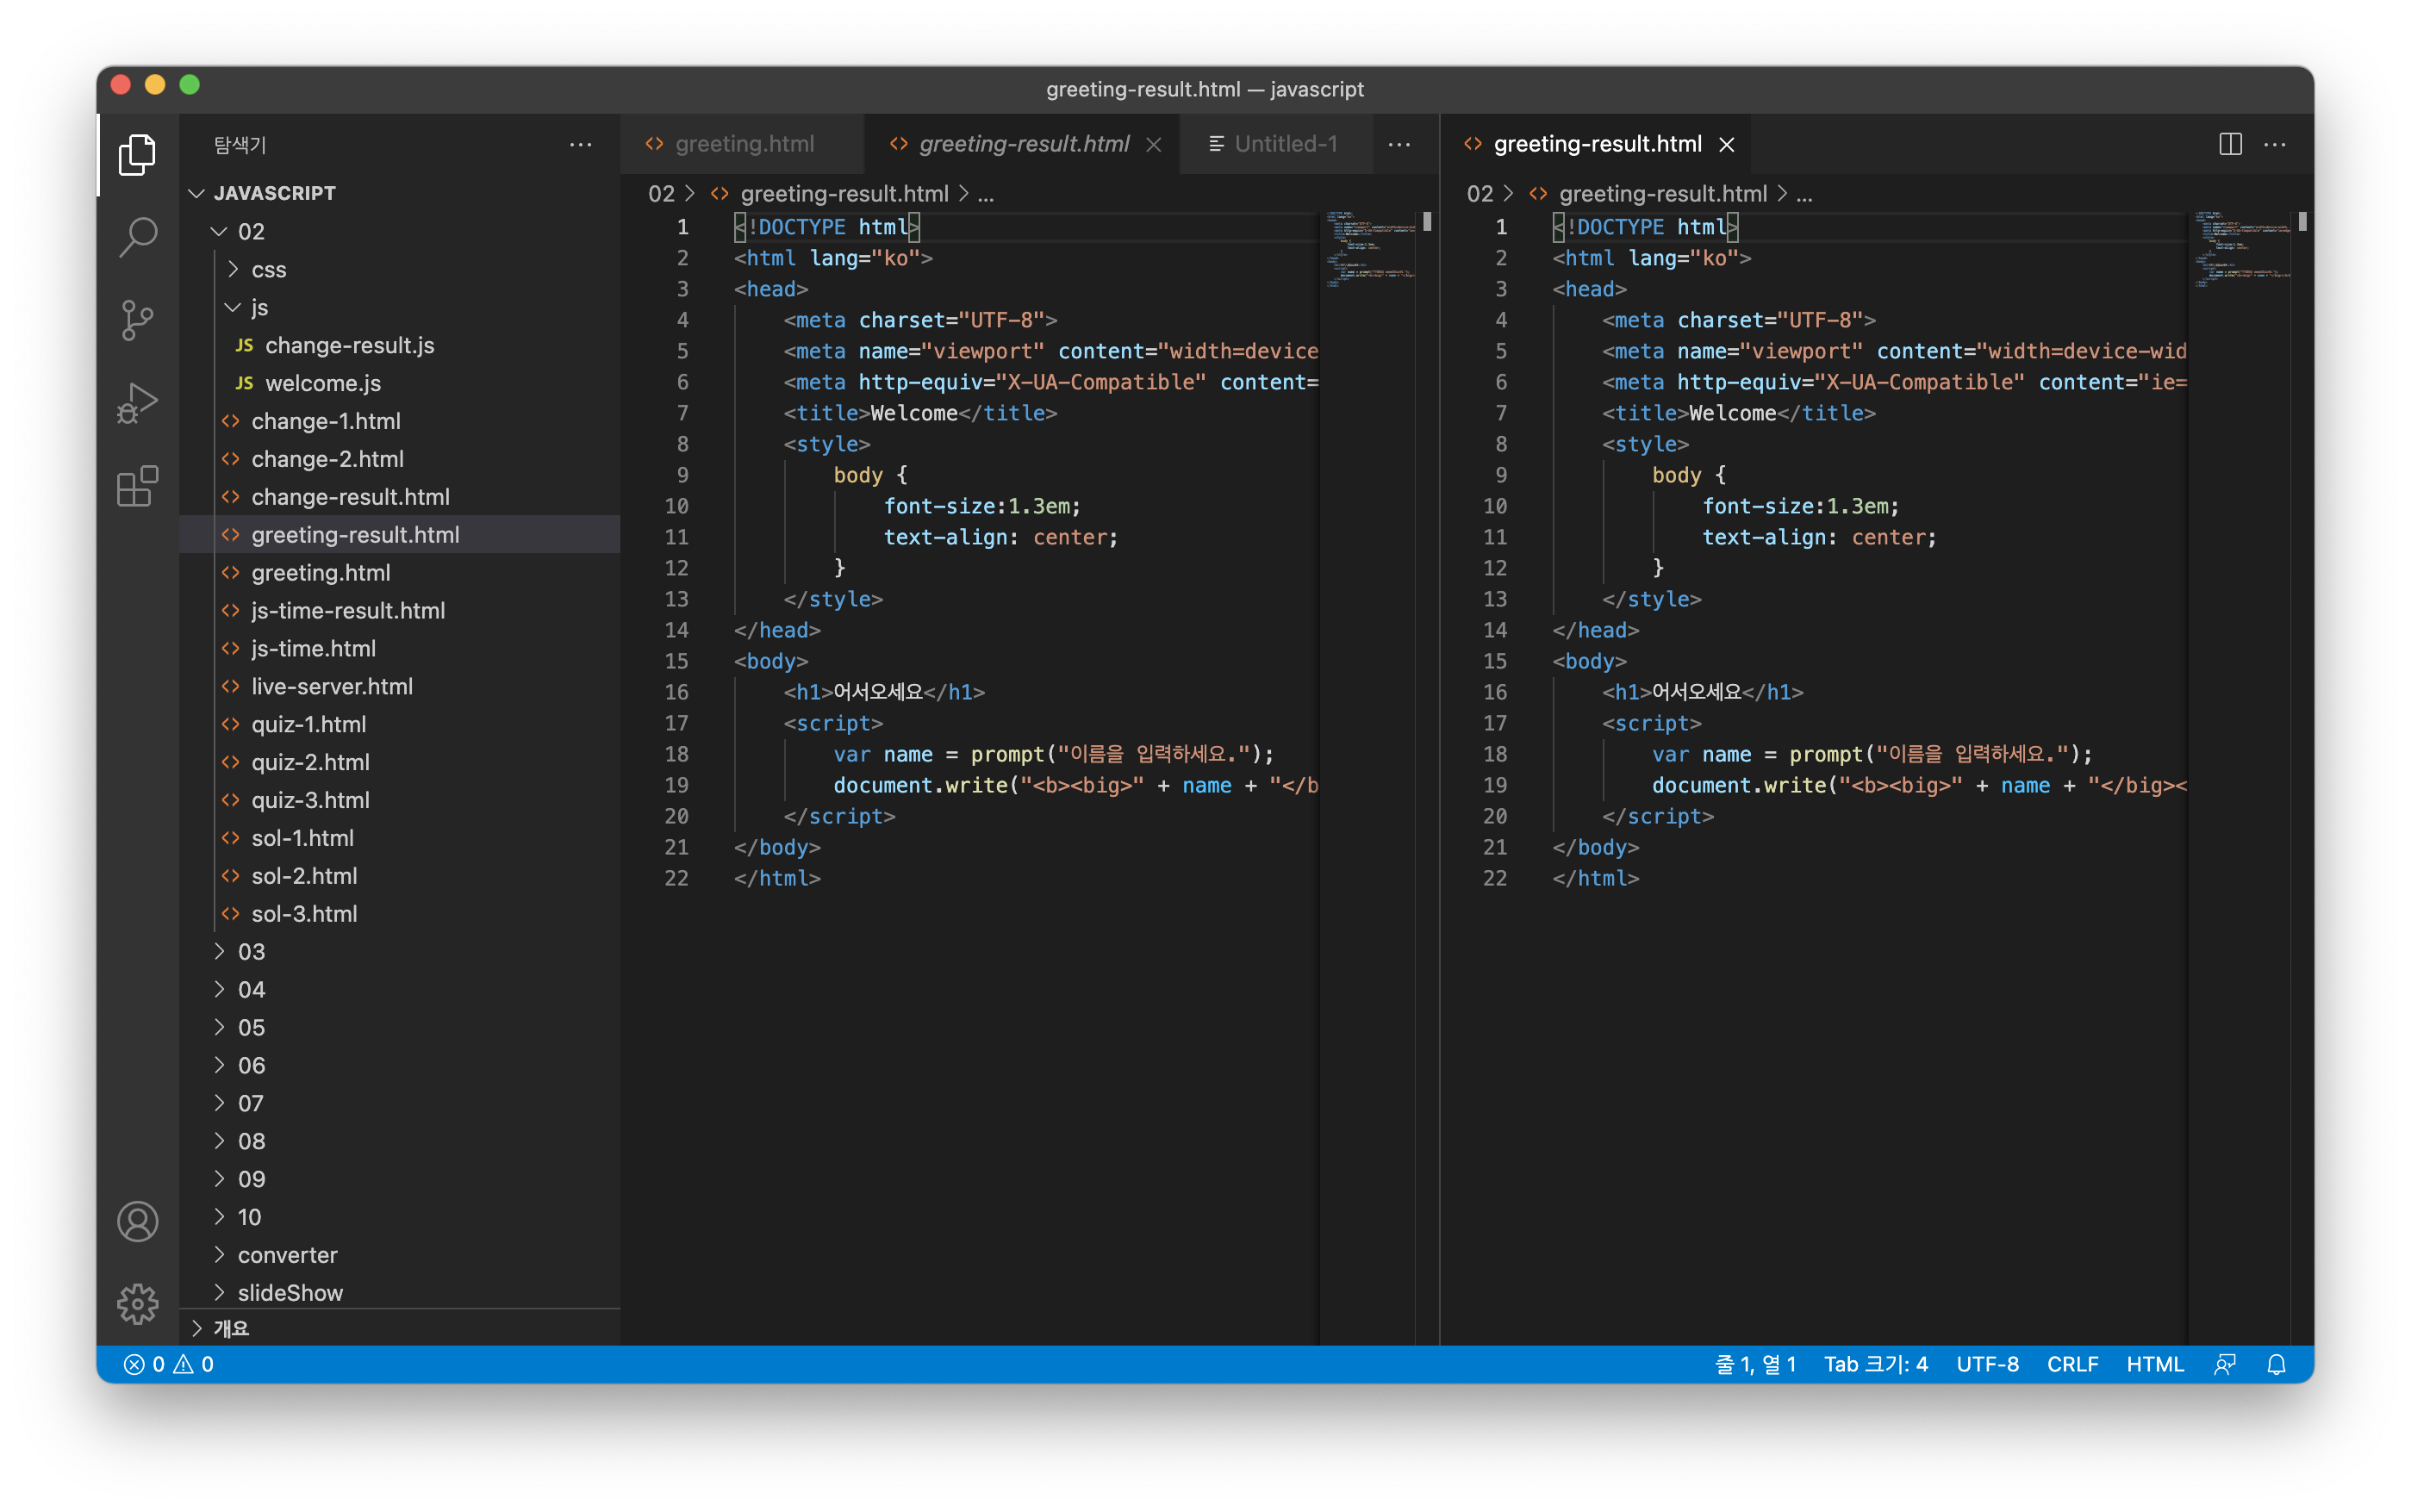The width and height of the screenshot is (2411, 1511).
Task: Open the Search view in activity bar
Action: point(138,237)
